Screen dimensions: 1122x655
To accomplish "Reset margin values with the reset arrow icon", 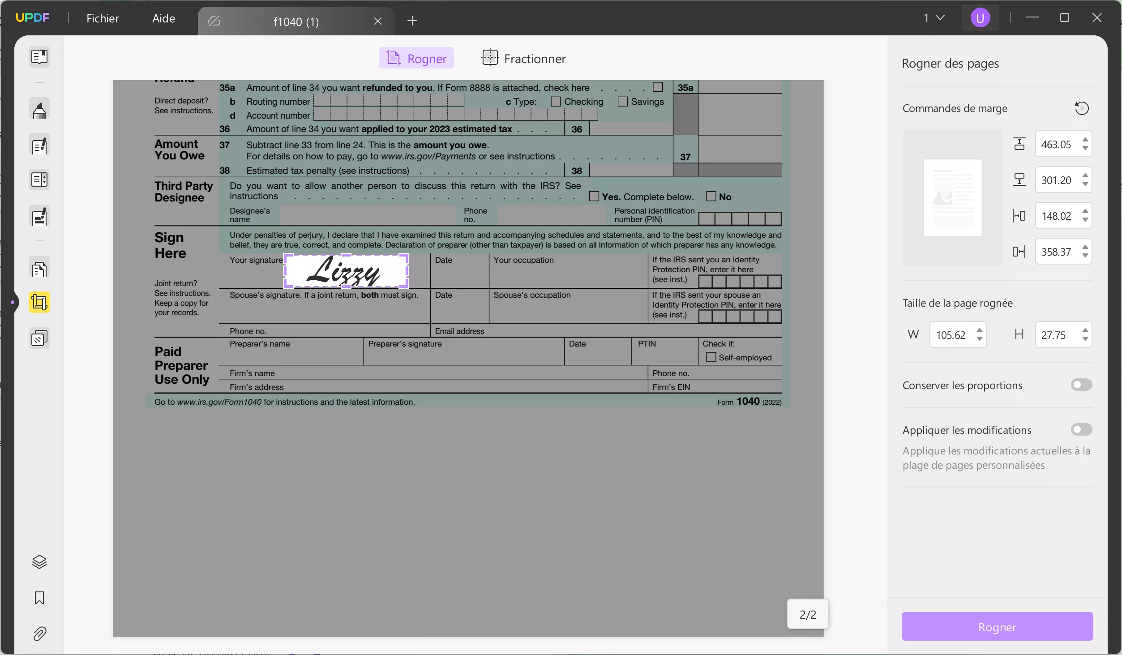I will pyautogui.click(x=1082, y=108).
